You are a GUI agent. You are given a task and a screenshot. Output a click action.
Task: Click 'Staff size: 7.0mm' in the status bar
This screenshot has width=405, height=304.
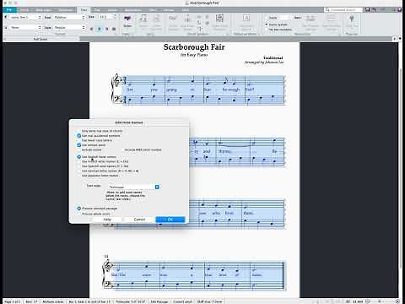click(209, 301)
